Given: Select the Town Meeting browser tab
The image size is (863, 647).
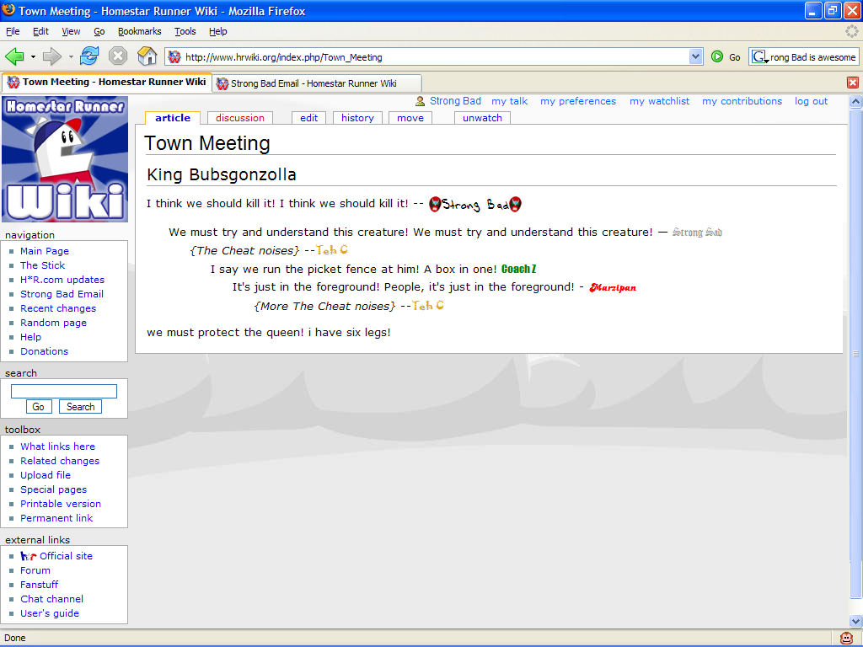Looking at the screenshot, I should pos(107,82).
